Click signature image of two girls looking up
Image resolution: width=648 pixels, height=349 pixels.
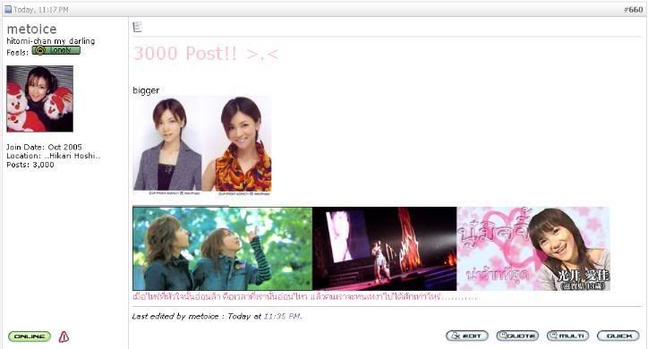pos(222,249)
